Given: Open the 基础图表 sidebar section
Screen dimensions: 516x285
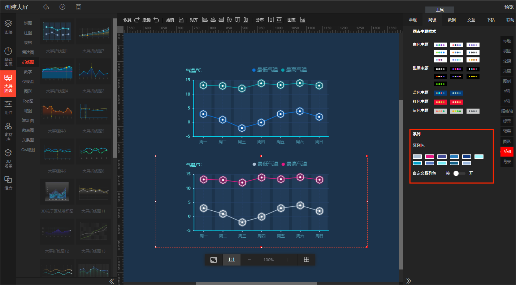Looking at the screenshot, I should (x=8, y=57).
